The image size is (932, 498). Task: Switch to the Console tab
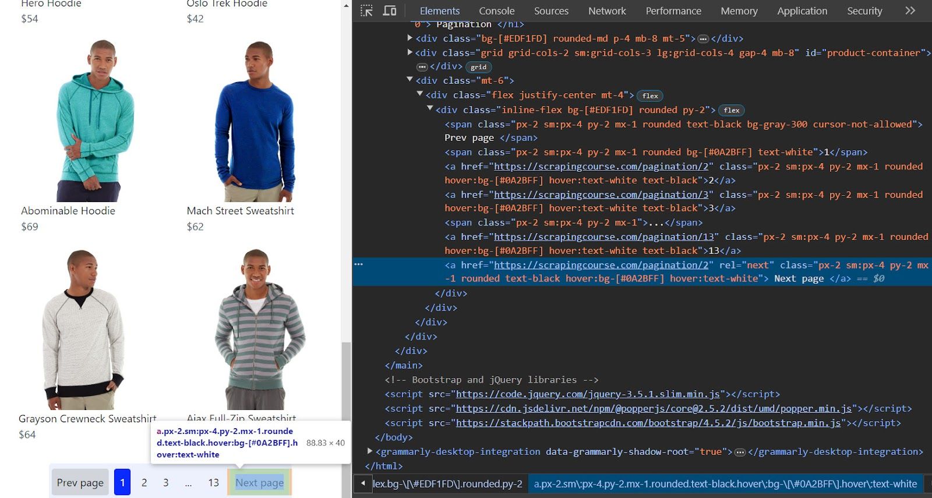coord(496,10)
